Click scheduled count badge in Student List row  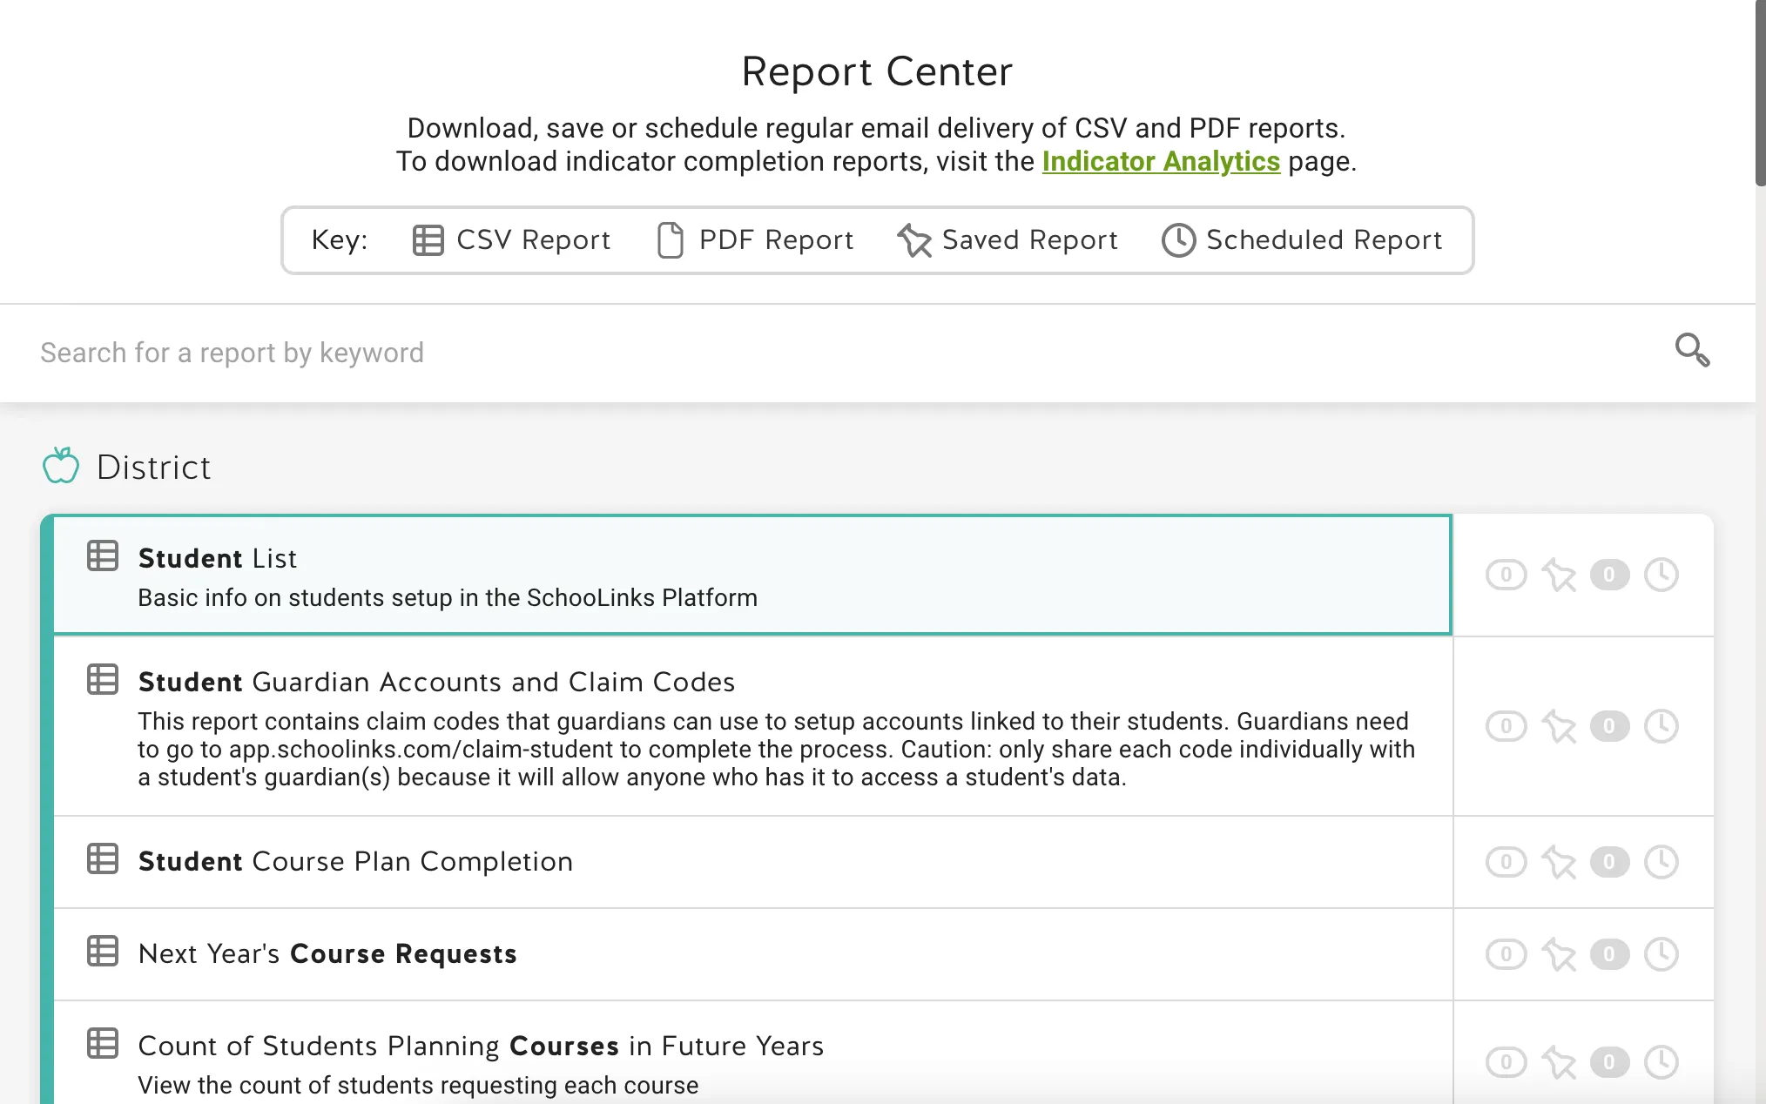(x=1609, y=575)
